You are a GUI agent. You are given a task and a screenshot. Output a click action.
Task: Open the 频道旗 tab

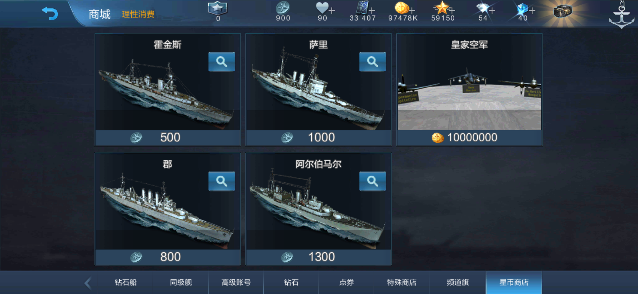pyautogui.click(x=458, y=283)
